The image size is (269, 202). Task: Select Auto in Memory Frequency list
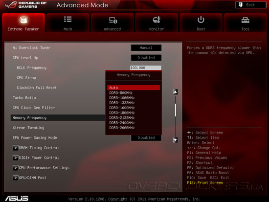134,88
